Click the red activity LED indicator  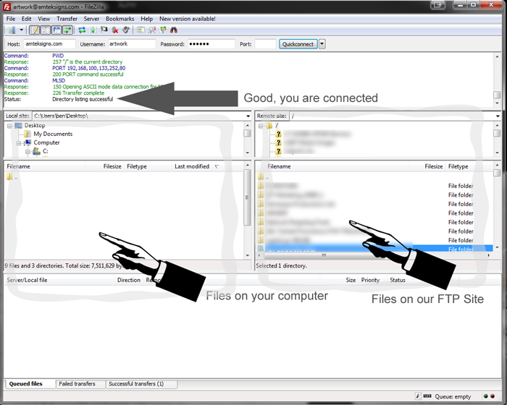point(493,396)
